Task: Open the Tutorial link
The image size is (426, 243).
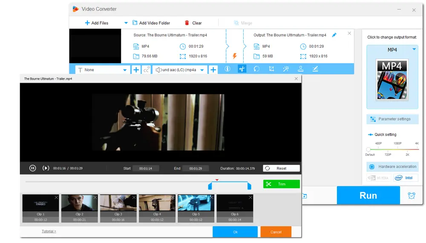Action: tap(49, 231)
